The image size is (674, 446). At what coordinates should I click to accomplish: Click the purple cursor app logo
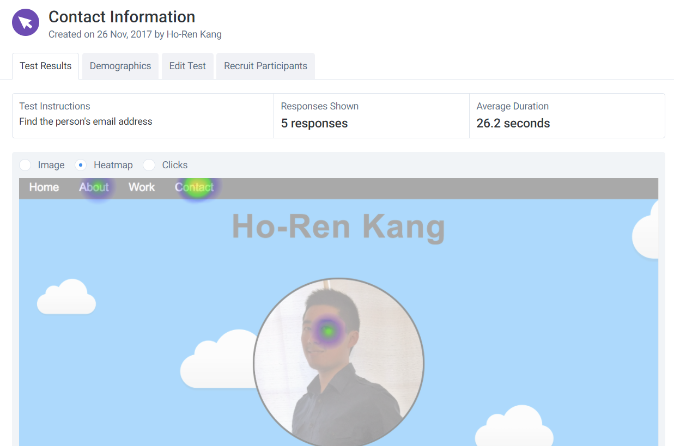26,22
